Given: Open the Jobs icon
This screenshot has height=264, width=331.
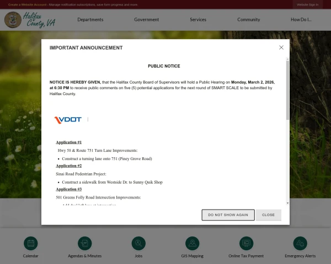Looking at the screenshot, I should pos(138,243).
